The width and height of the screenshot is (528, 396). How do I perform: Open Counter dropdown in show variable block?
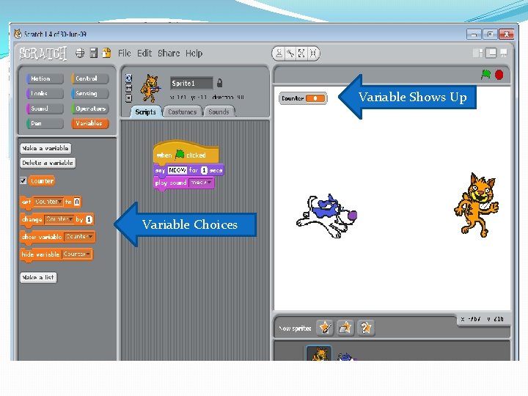click(x=78, y=237)
